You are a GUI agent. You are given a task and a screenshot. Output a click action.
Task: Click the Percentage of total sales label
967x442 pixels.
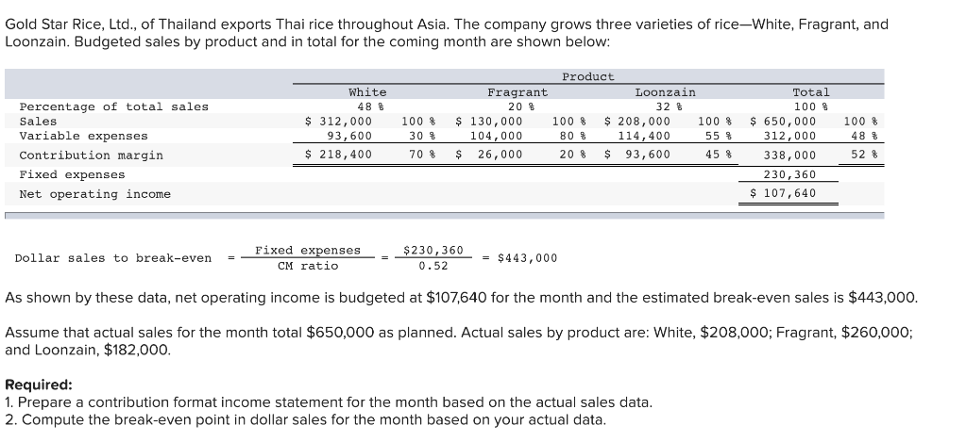[x=114, y=107]
